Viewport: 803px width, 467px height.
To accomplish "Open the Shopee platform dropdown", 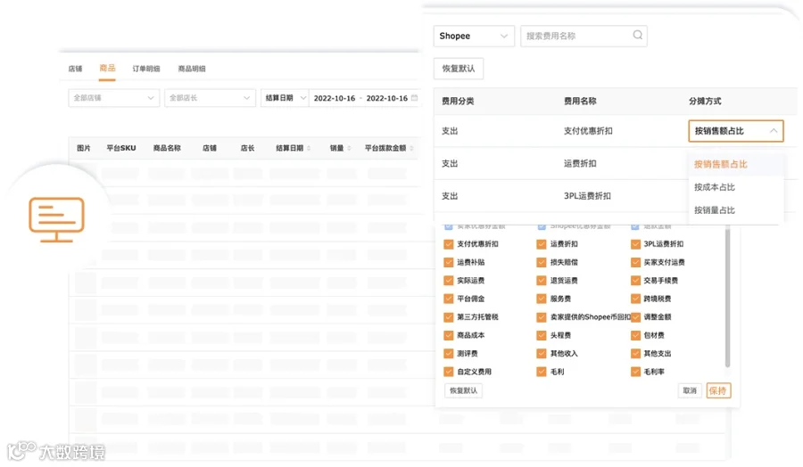I will pyautogui.click(x=474, y=36).
